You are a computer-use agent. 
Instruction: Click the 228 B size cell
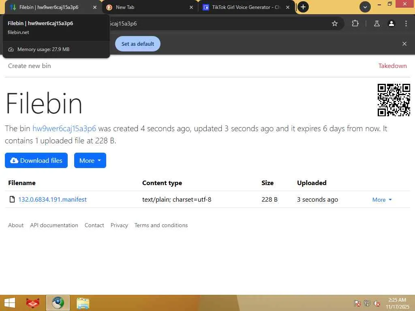270,199
